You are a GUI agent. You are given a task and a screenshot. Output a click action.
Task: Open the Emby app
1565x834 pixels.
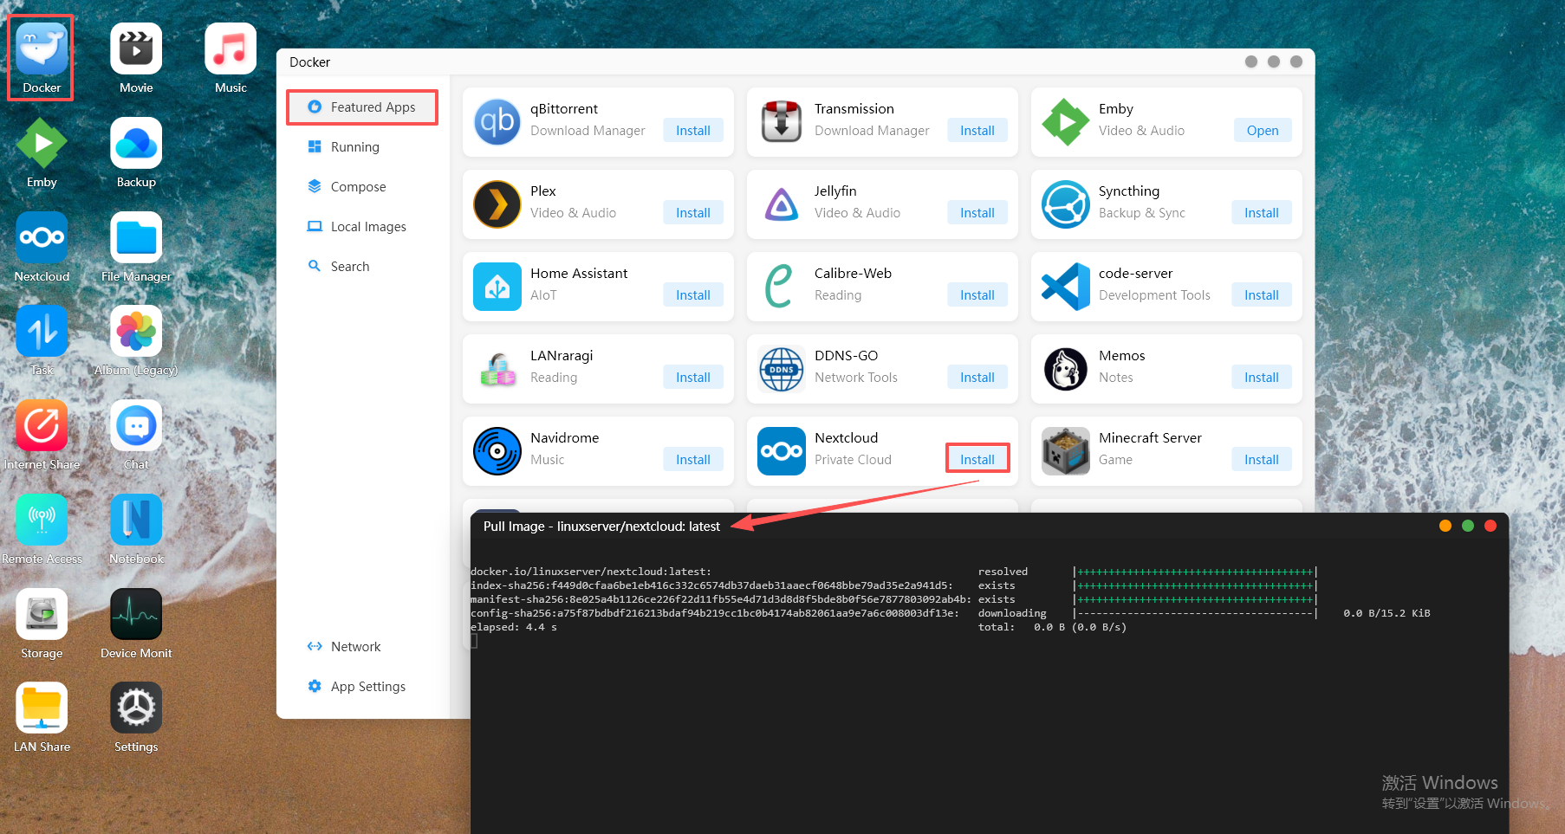coord(1263,131)
